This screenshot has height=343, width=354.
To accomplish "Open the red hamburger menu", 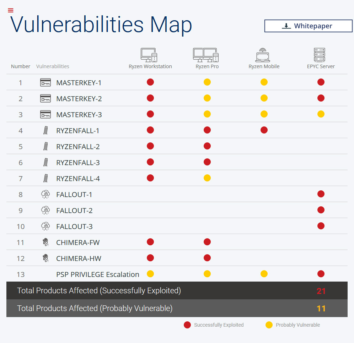I will click(10, 11).
